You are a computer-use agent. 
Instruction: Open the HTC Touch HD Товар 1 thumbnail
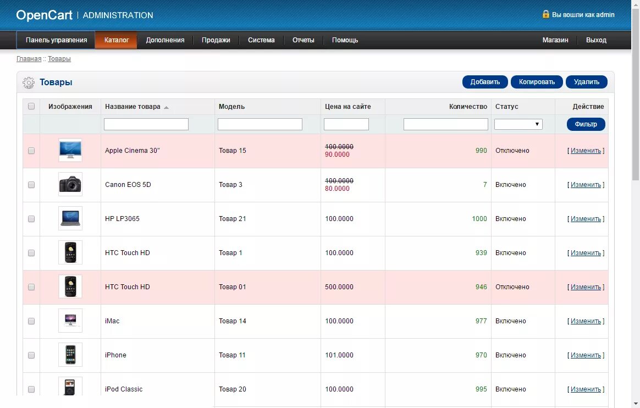[70, 252]
